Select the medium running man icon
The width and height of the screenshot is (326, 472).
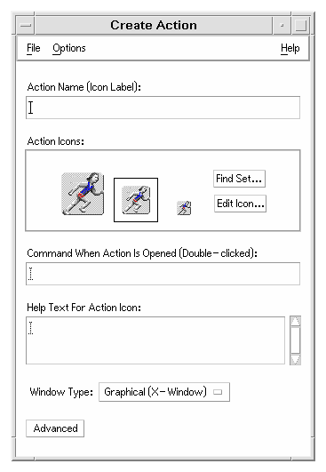tap(136, 200)
